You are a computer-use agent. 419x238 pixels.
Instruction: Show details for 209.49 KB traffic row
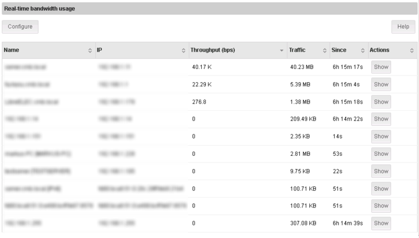click(x=381, y=119)
